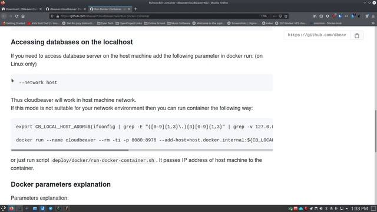Image resolution: width=377 pixels, height=212 pixels.
Task: Click the horizontal scrollbar under the docker run code
Action: click(x=70, y=150)
